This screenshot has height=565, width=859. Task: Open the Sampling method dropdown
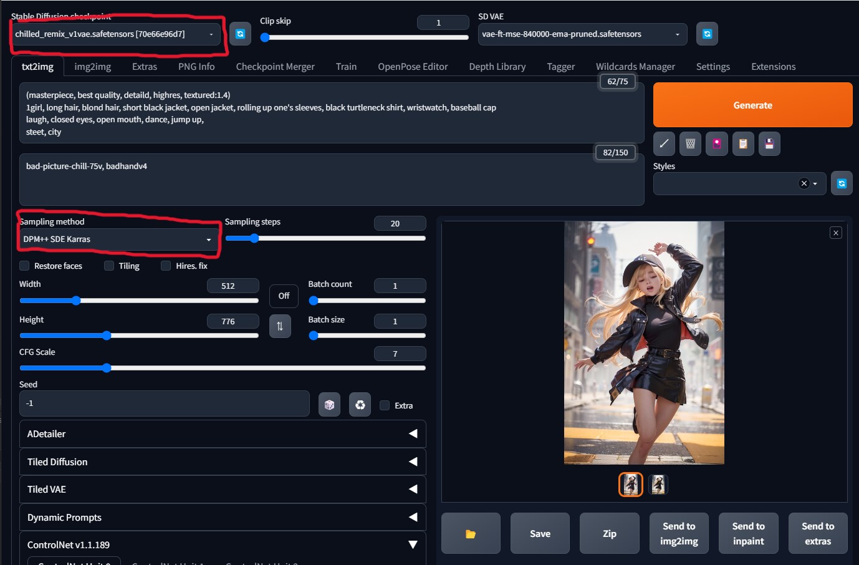coord(118,239)
